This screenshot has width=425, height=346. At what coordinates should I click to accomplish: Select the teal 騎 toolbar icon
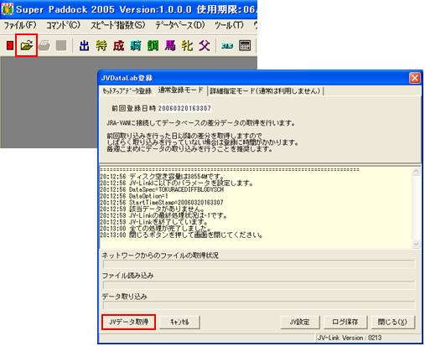point(136,45)
